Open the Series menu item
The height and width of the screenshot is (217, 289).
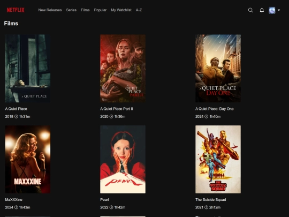pos(71,10)
